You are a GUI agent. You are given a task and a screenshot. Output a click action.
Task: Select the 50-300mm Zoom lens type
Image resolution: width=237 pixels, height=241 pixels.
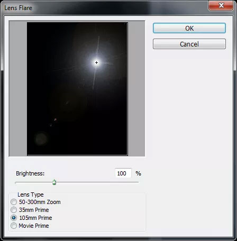[x=14, y=202]
